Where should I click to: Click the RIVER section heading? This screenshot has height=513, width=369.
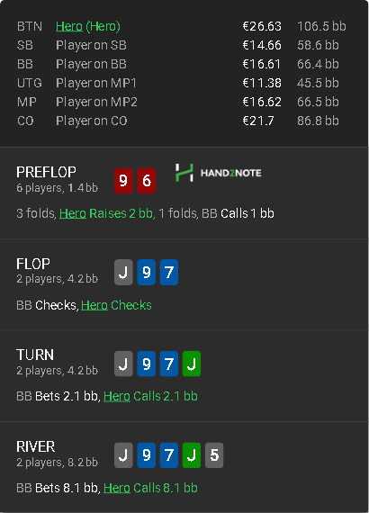tap(36, 447)
